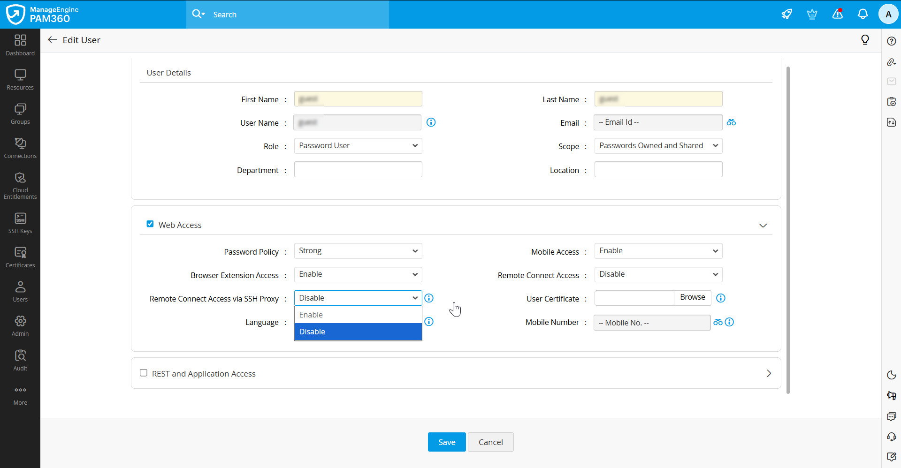Open Remote Connect Access dropdown
The height and width of the screenshot is (468, 901).
tap(658, 274)
